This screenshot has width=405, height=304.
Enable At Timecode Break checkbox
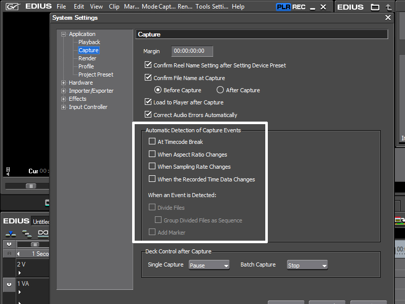152,141
